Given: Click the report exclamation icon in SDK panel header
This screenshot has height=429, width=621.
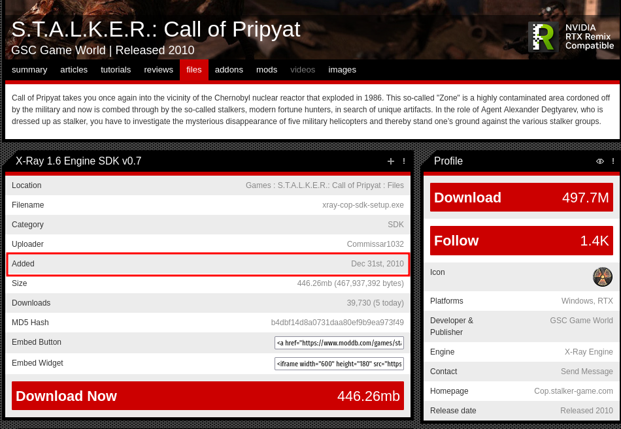Looking at the screenshot, I should coord(403,161).
